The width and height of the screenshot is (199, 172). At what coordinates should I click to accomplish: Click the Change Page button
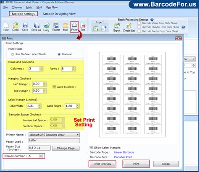pyautogui.click(x=66, y=148)
